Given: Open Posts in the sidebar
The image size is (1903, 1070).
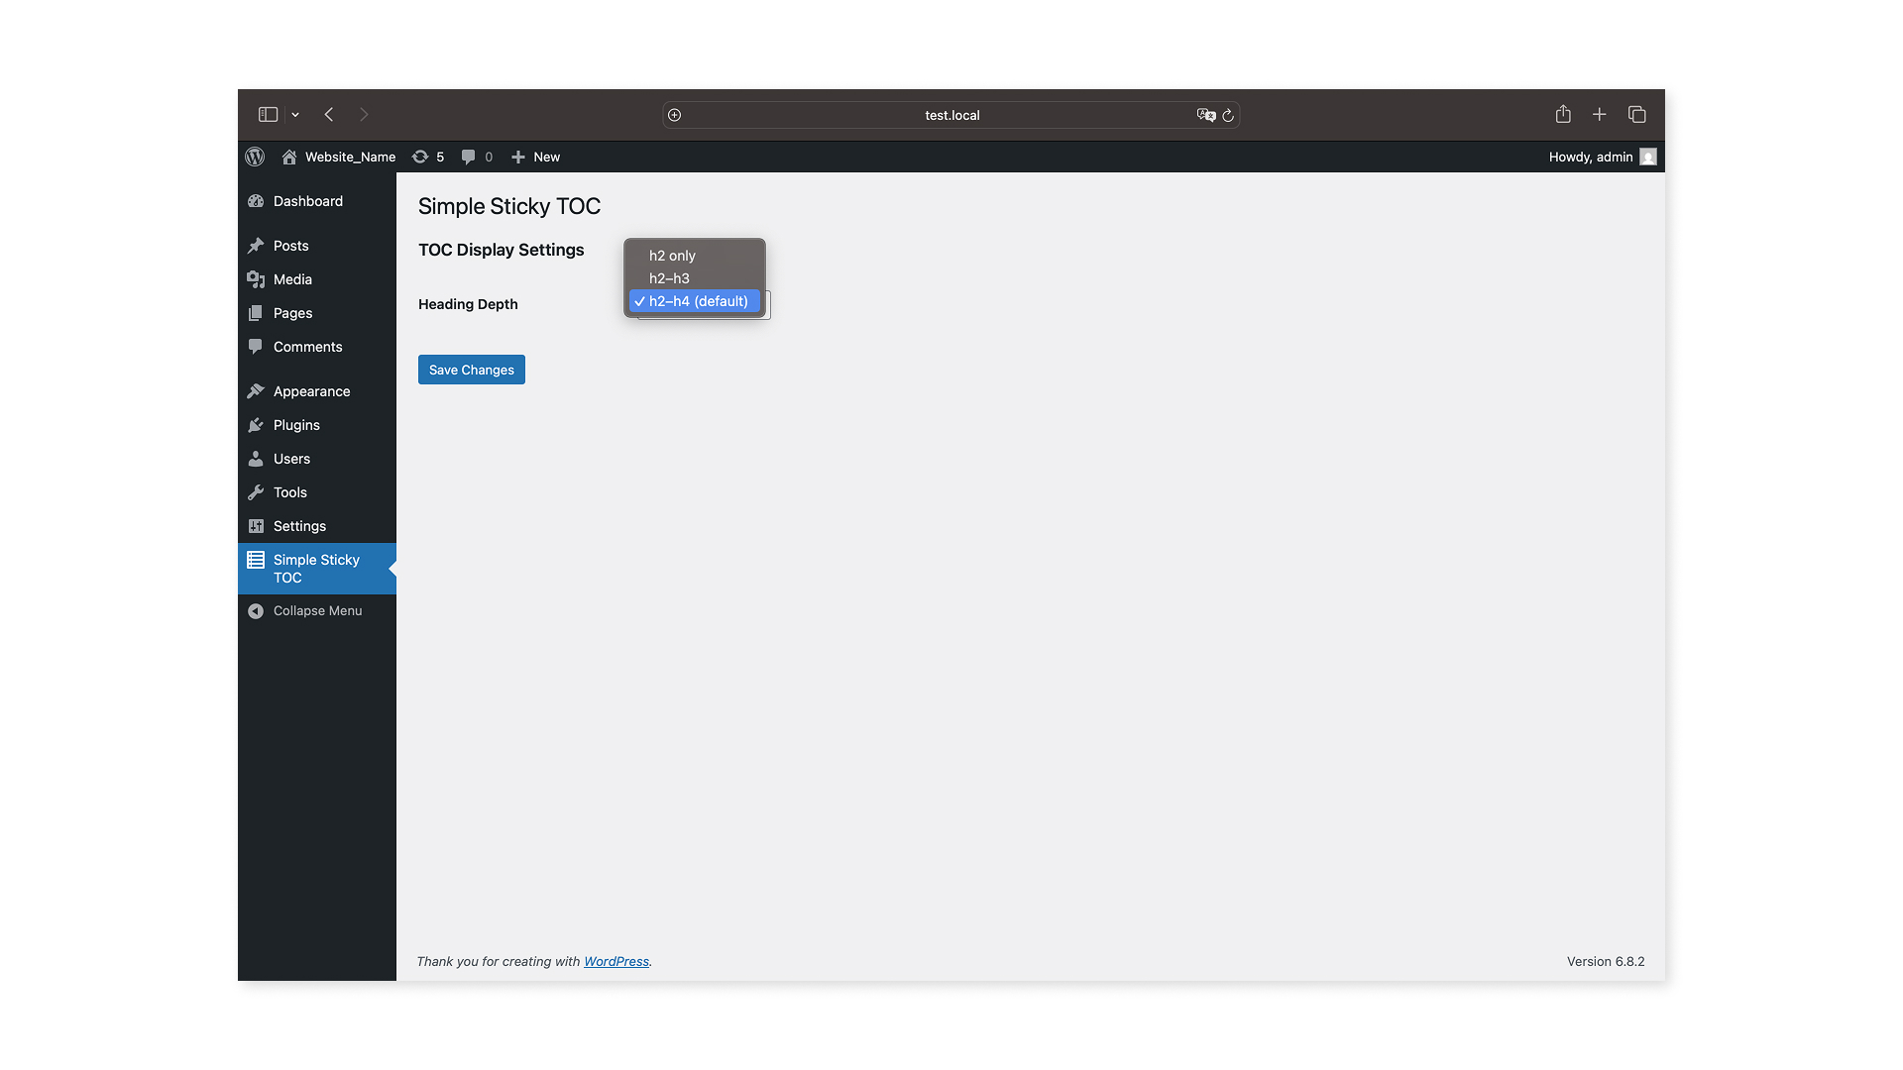Looking at the screenshot, I should pos(317,246).
